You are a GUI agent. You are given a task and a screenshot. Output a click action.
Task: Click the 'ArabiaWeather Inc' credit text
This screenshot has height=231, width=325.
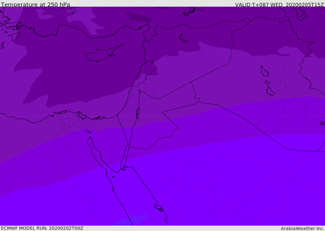(302, 228)
